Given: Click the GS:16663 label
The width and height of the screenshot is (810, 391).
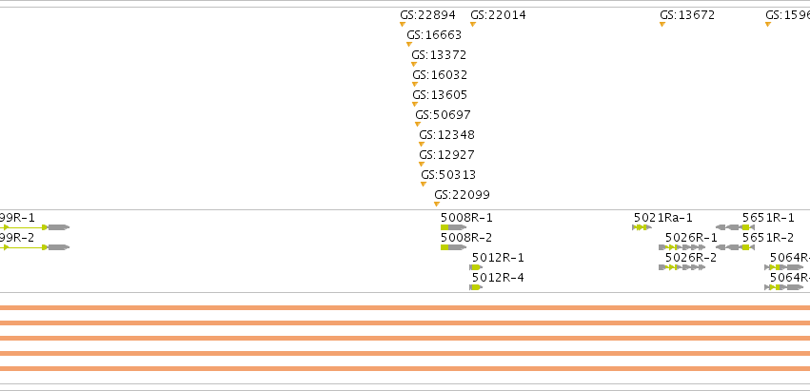Looking at the screenshot, I should coord(434,35).
